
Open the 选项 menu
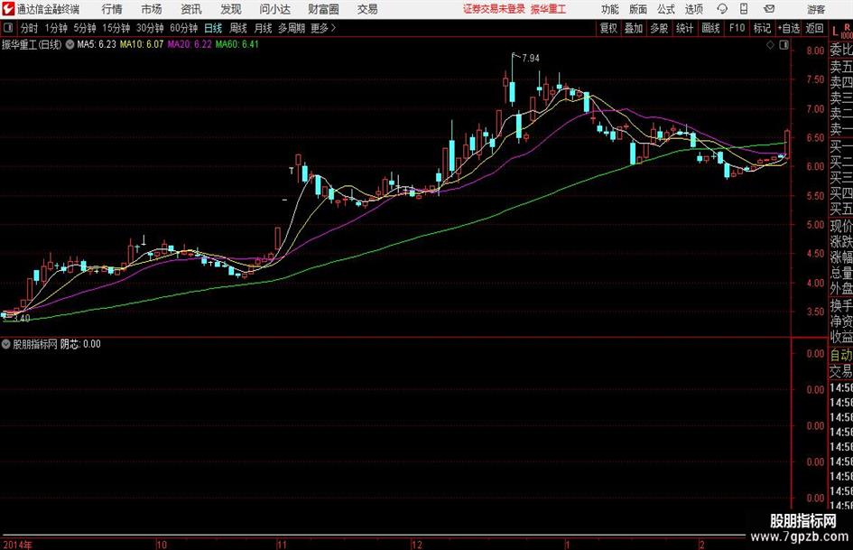coord(694,9)
